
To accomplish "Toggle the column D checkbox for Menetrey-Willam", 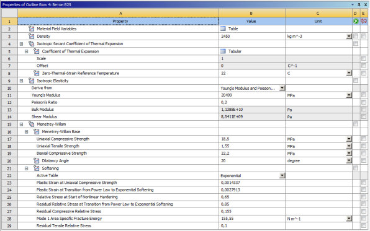I will 356,124.
